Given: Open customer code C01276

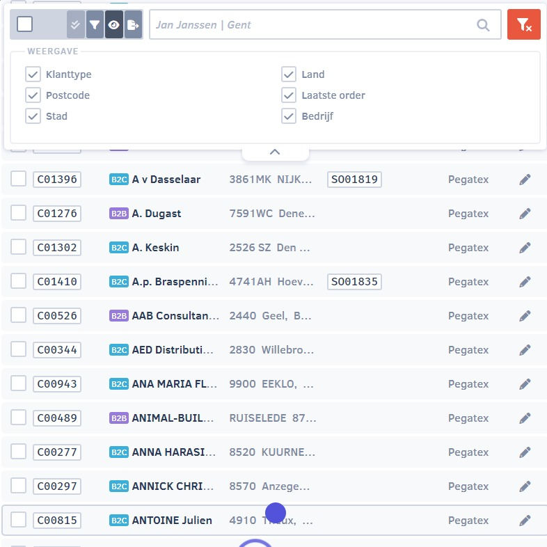Looking at the screenshot, I should pyautogui.click(x=57, y=214).
